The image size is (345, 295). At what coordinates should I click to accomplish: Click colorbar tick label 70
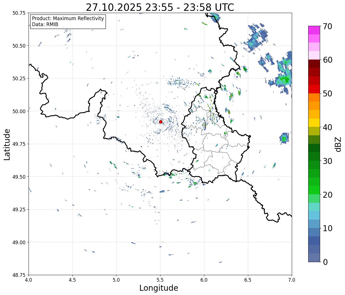pyautogui.click(x=327, y=26)
